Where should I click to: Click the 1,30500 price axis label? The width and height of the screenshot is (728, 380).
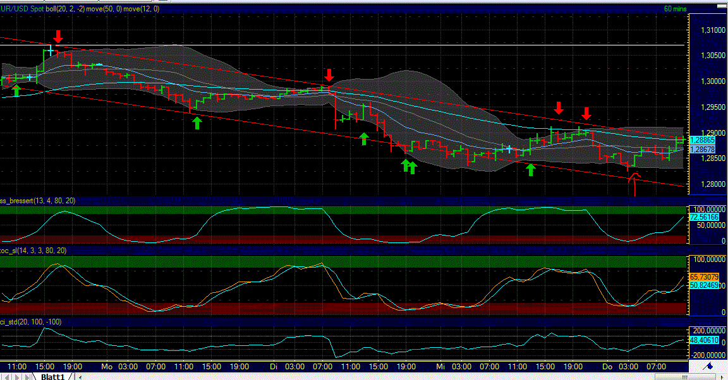(713, 56)
